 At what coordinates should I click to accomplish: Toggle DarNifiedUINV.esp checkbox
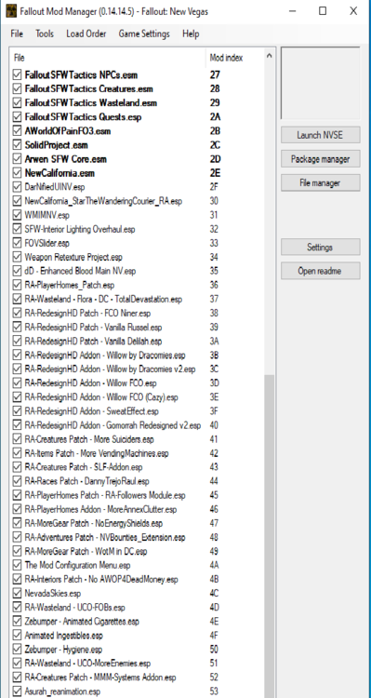[18, 187]
